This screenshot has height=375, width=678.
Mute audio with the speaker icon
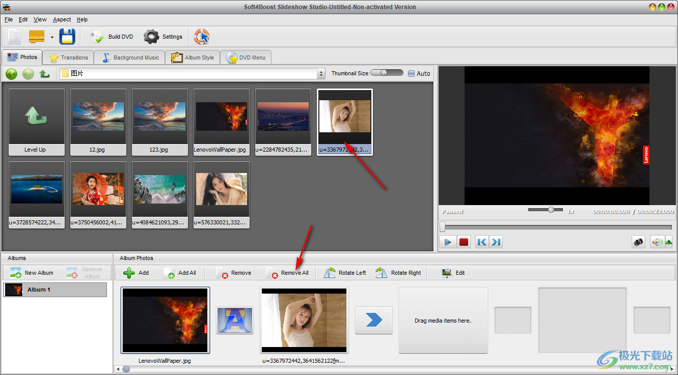(x=657, y=242)
